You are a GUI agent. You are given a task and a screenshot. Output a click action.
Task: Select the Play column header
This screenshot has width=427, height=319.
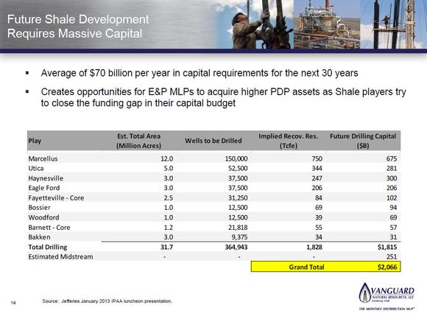35,141
